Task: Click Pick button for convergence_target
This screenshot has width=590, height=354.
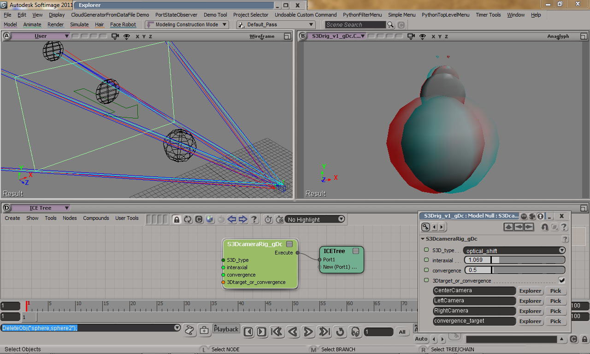Action: coord(556,321)
